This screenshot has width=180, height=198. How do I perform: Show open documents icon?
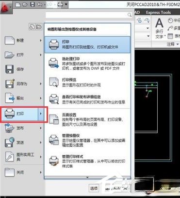click(x=39, y=27)
